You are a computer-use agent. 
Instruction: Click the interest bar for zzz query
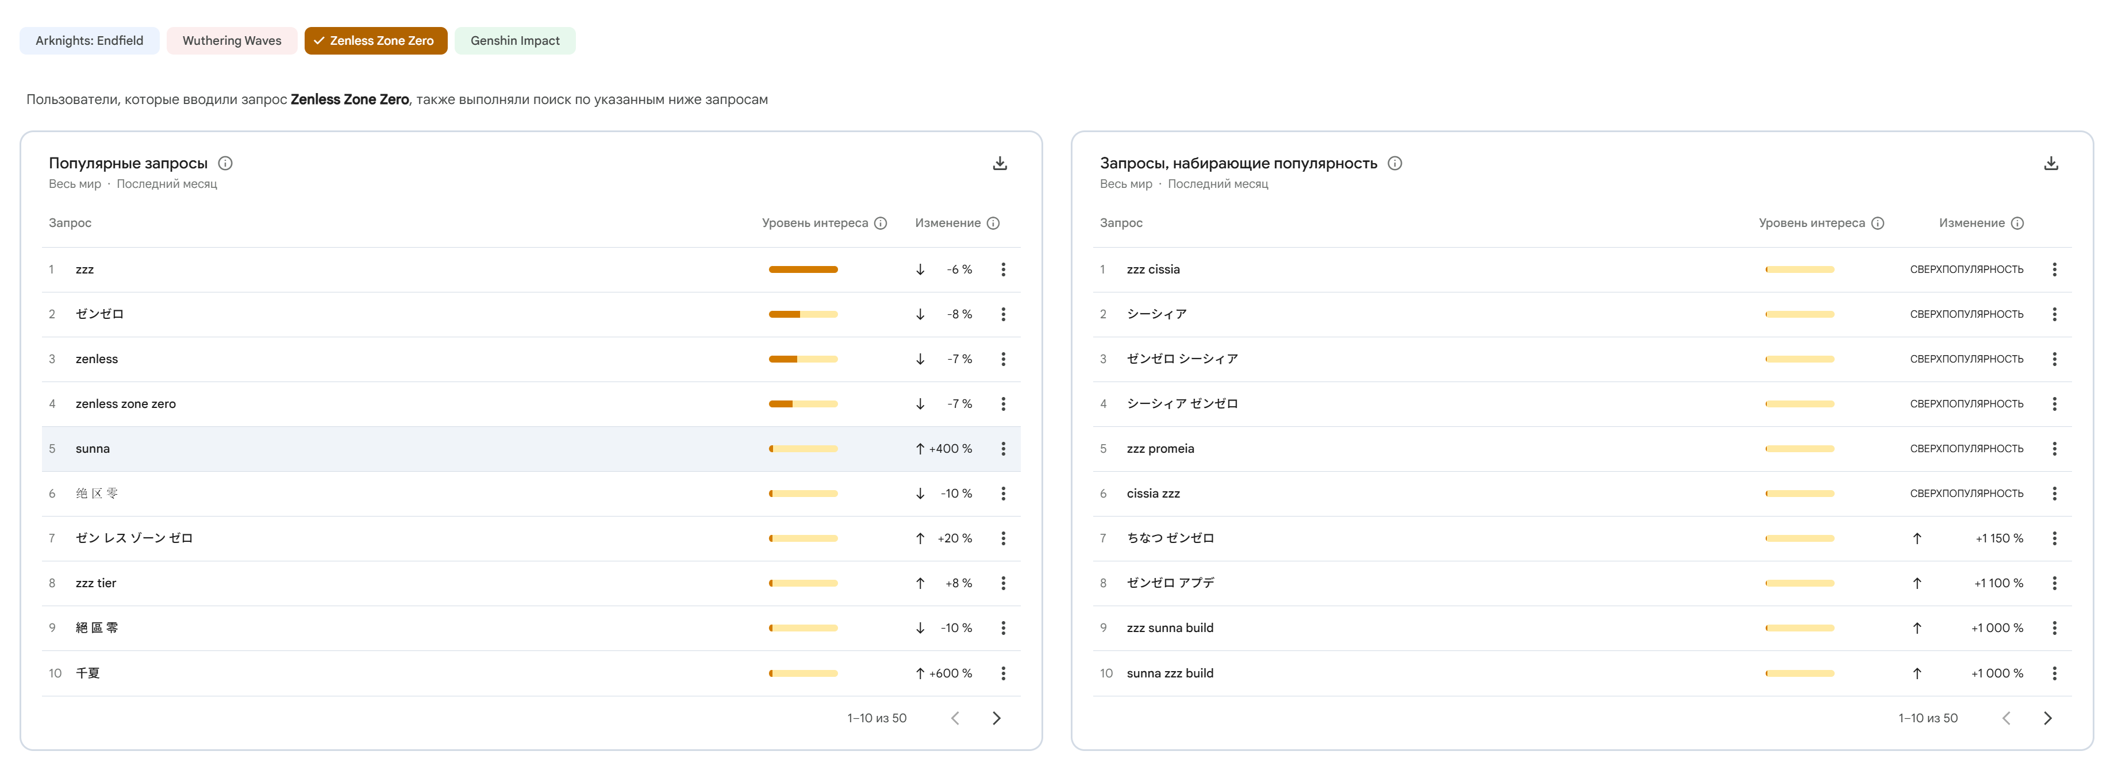(802, 269)
